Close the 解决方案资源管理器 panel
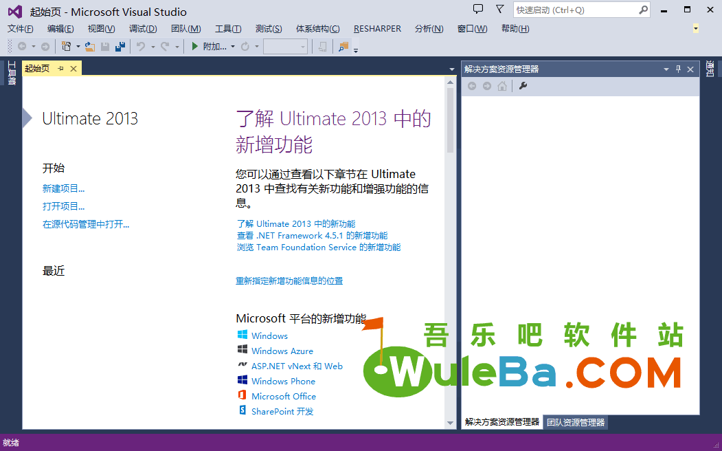 click(690, 69)
